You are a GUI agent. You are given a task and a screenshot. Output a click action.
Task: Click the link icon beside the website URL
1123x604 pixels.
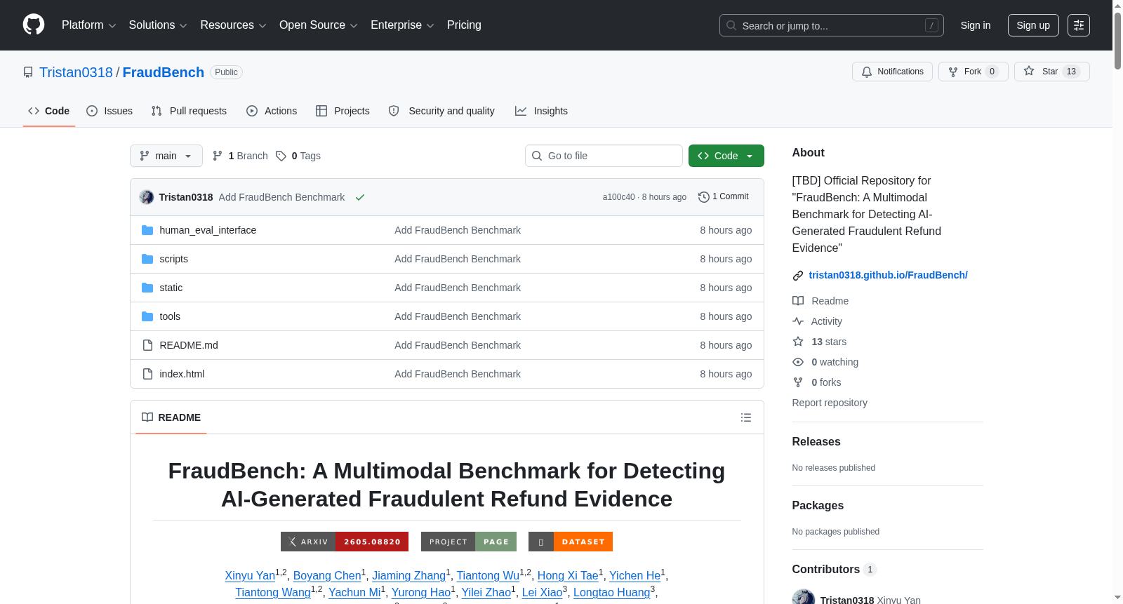coord(798,276)
